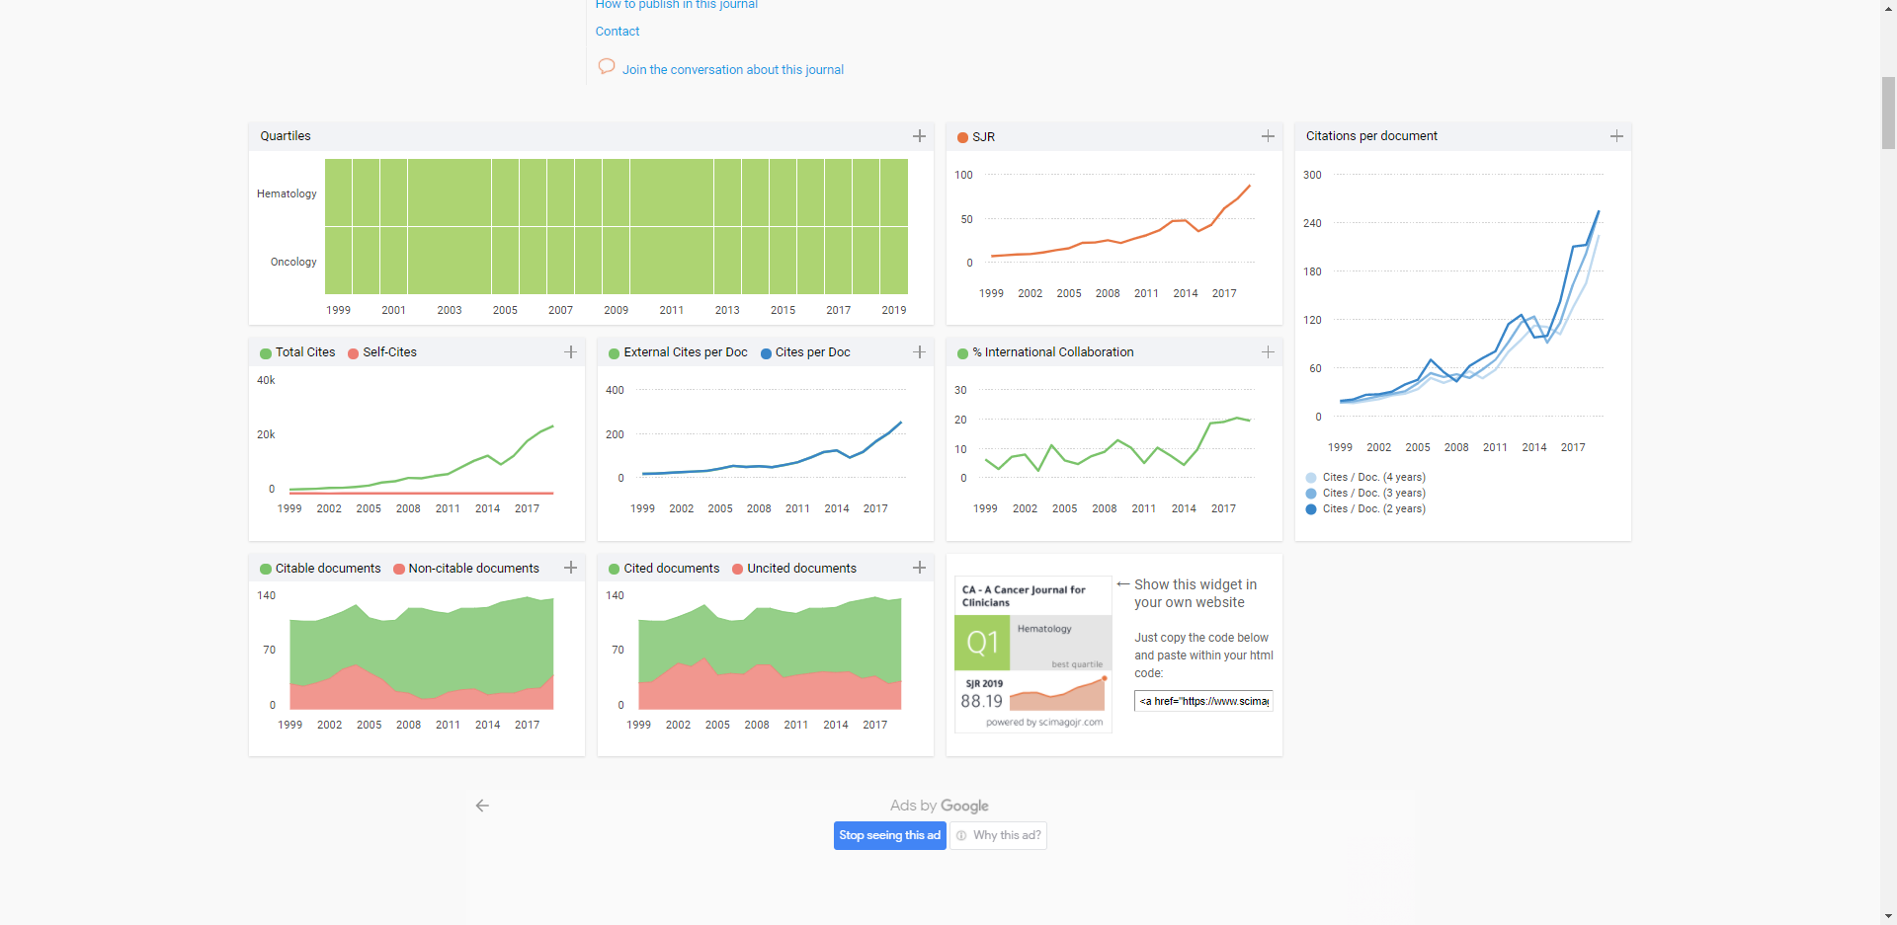Expand the SJR chart with plus icon
The width and height of the screenshot is (1897, 925).
pos(1268,136)
